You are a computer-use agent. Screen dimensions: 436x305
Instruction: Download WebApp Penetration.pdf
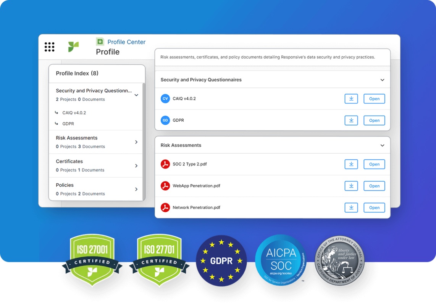pyautogui.click(x=351, y=186)
